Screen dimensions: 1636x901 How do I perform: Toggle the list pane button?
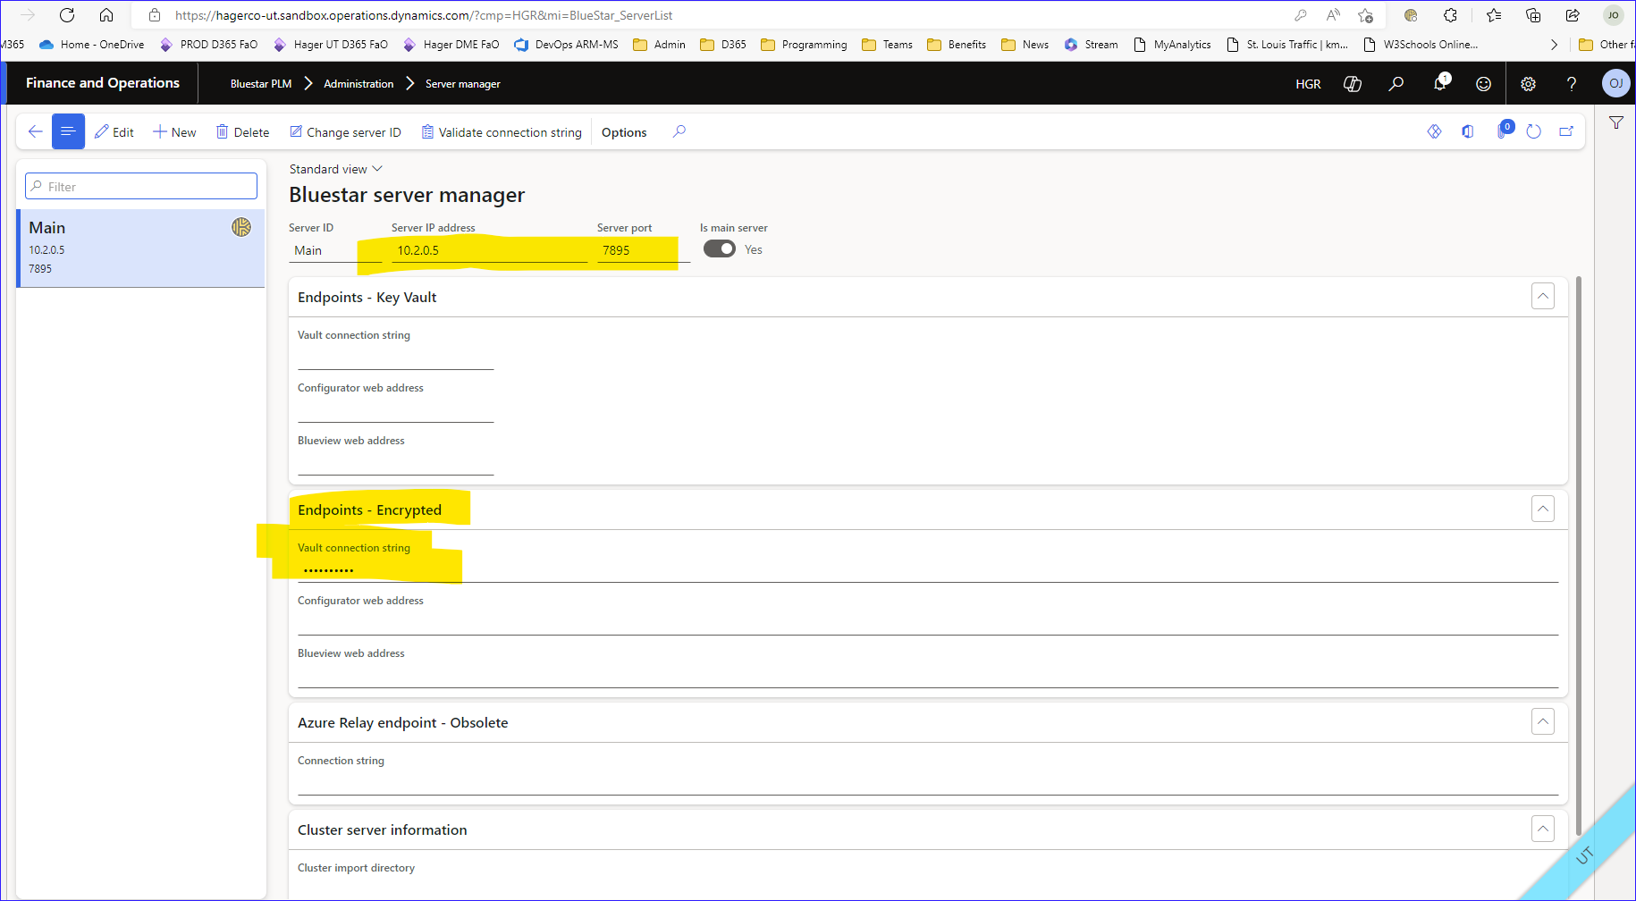click(68, 131)
